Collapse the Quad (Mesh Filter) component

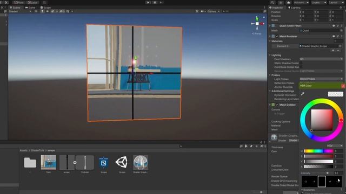(270, 26)
